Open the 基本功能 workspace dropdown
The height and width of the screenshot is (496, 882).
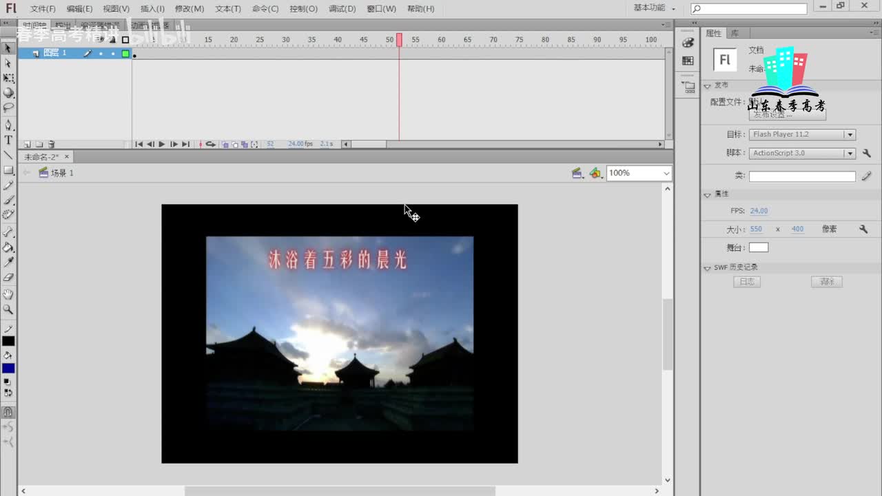point(655,8)
